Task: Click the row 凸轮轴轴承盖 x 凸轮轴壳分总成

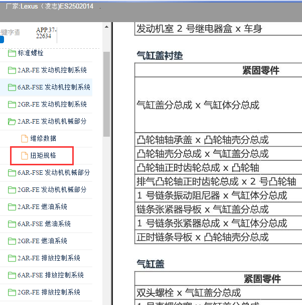Action: click(218, 140)
